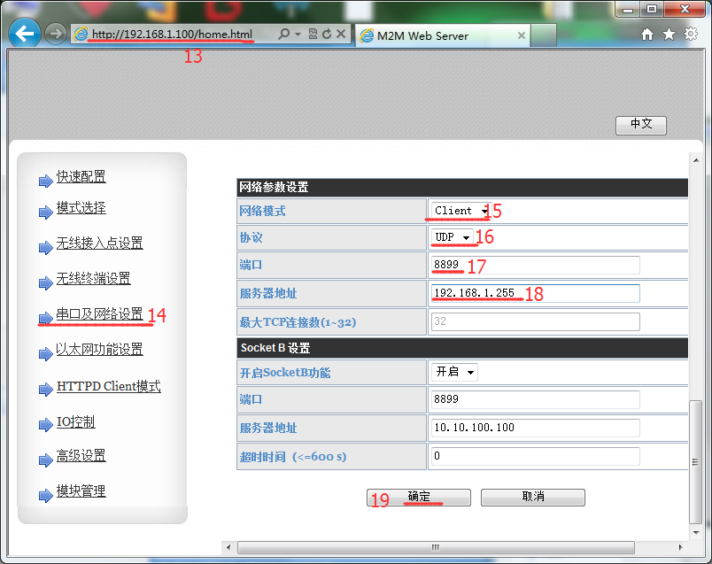Click the browser forward arrow button
The height and width of the screenshot is (564, 712).
point(55,35)
